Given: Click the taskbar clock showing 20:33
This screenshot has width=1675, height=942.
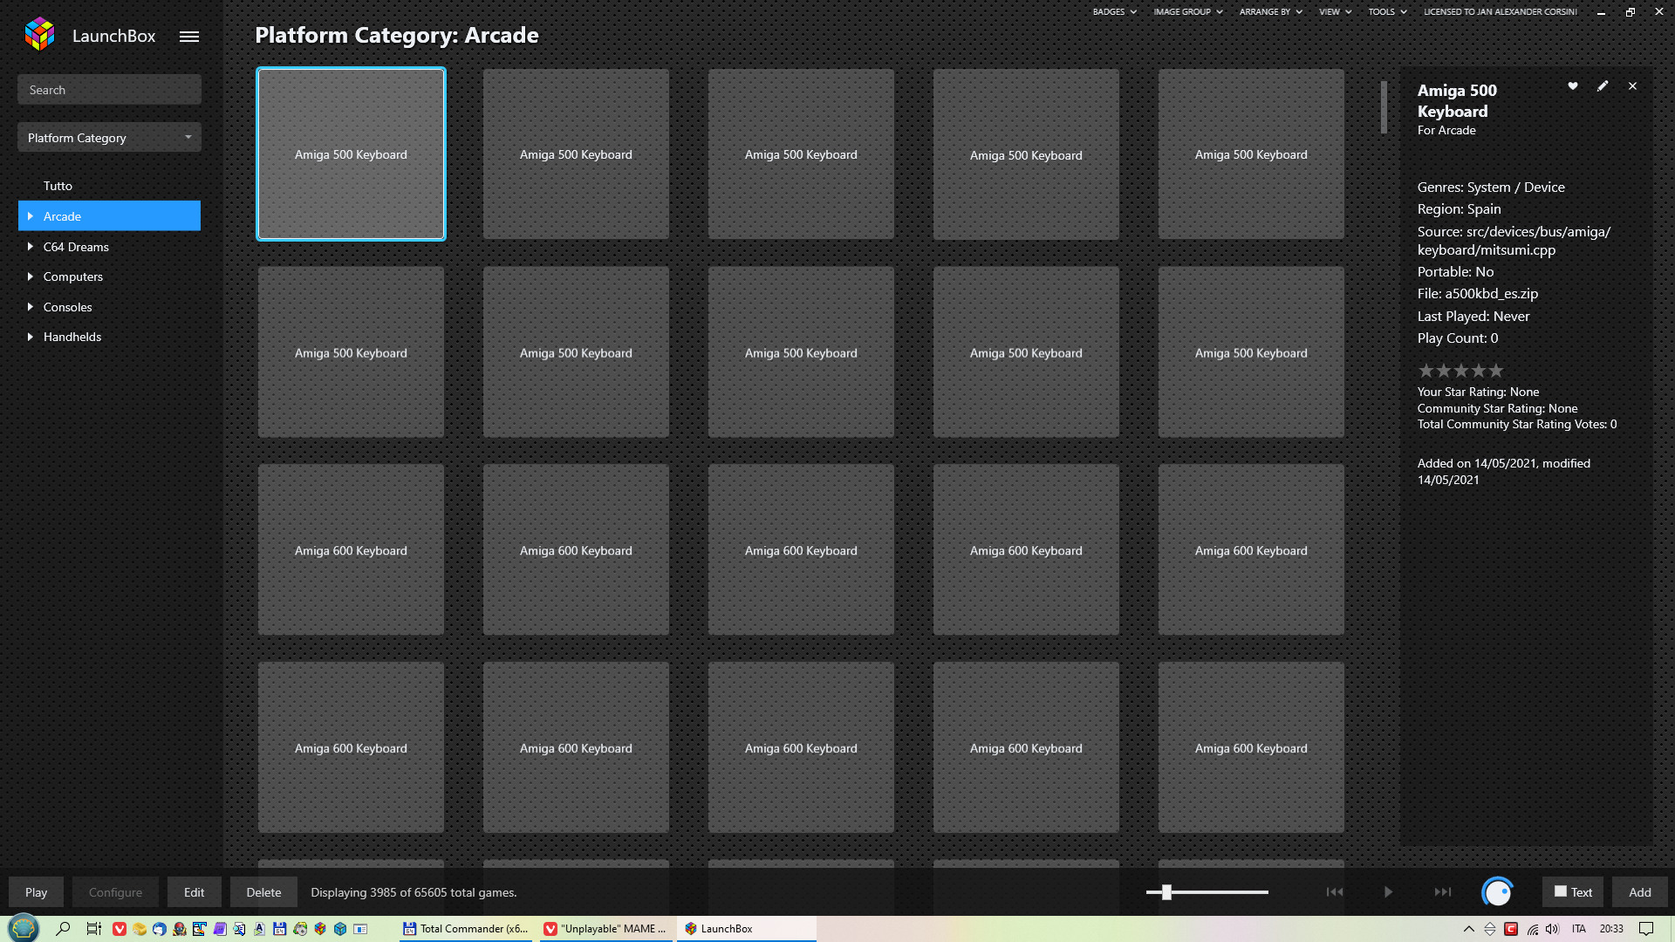Looking at the screenshot, I should click(1611, 929).
